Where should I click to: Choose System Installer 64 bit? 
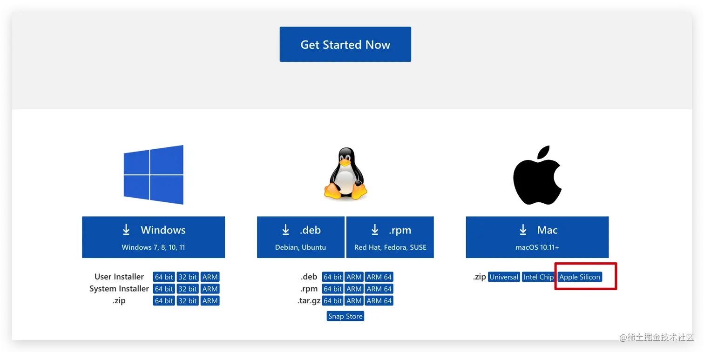tap(163, 289)
